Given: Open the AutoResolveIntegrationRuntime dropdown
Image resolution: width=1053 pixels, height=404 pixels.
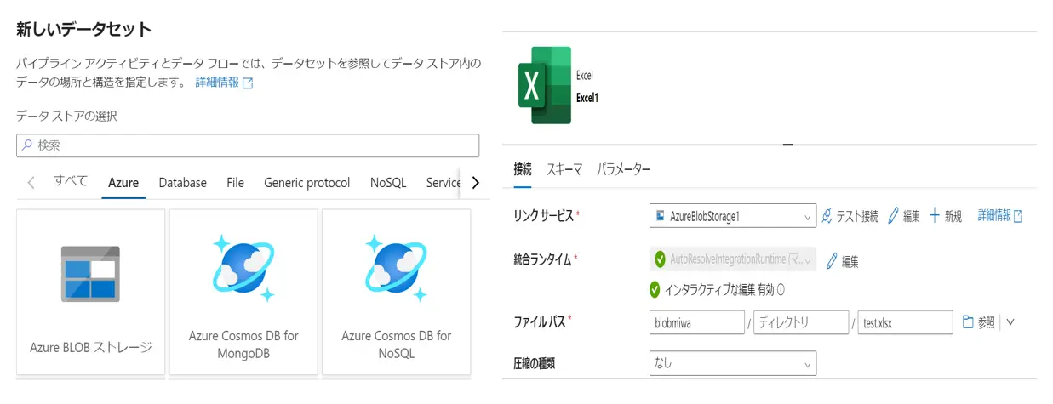Looking at the screenshot, I should point(733,259).
